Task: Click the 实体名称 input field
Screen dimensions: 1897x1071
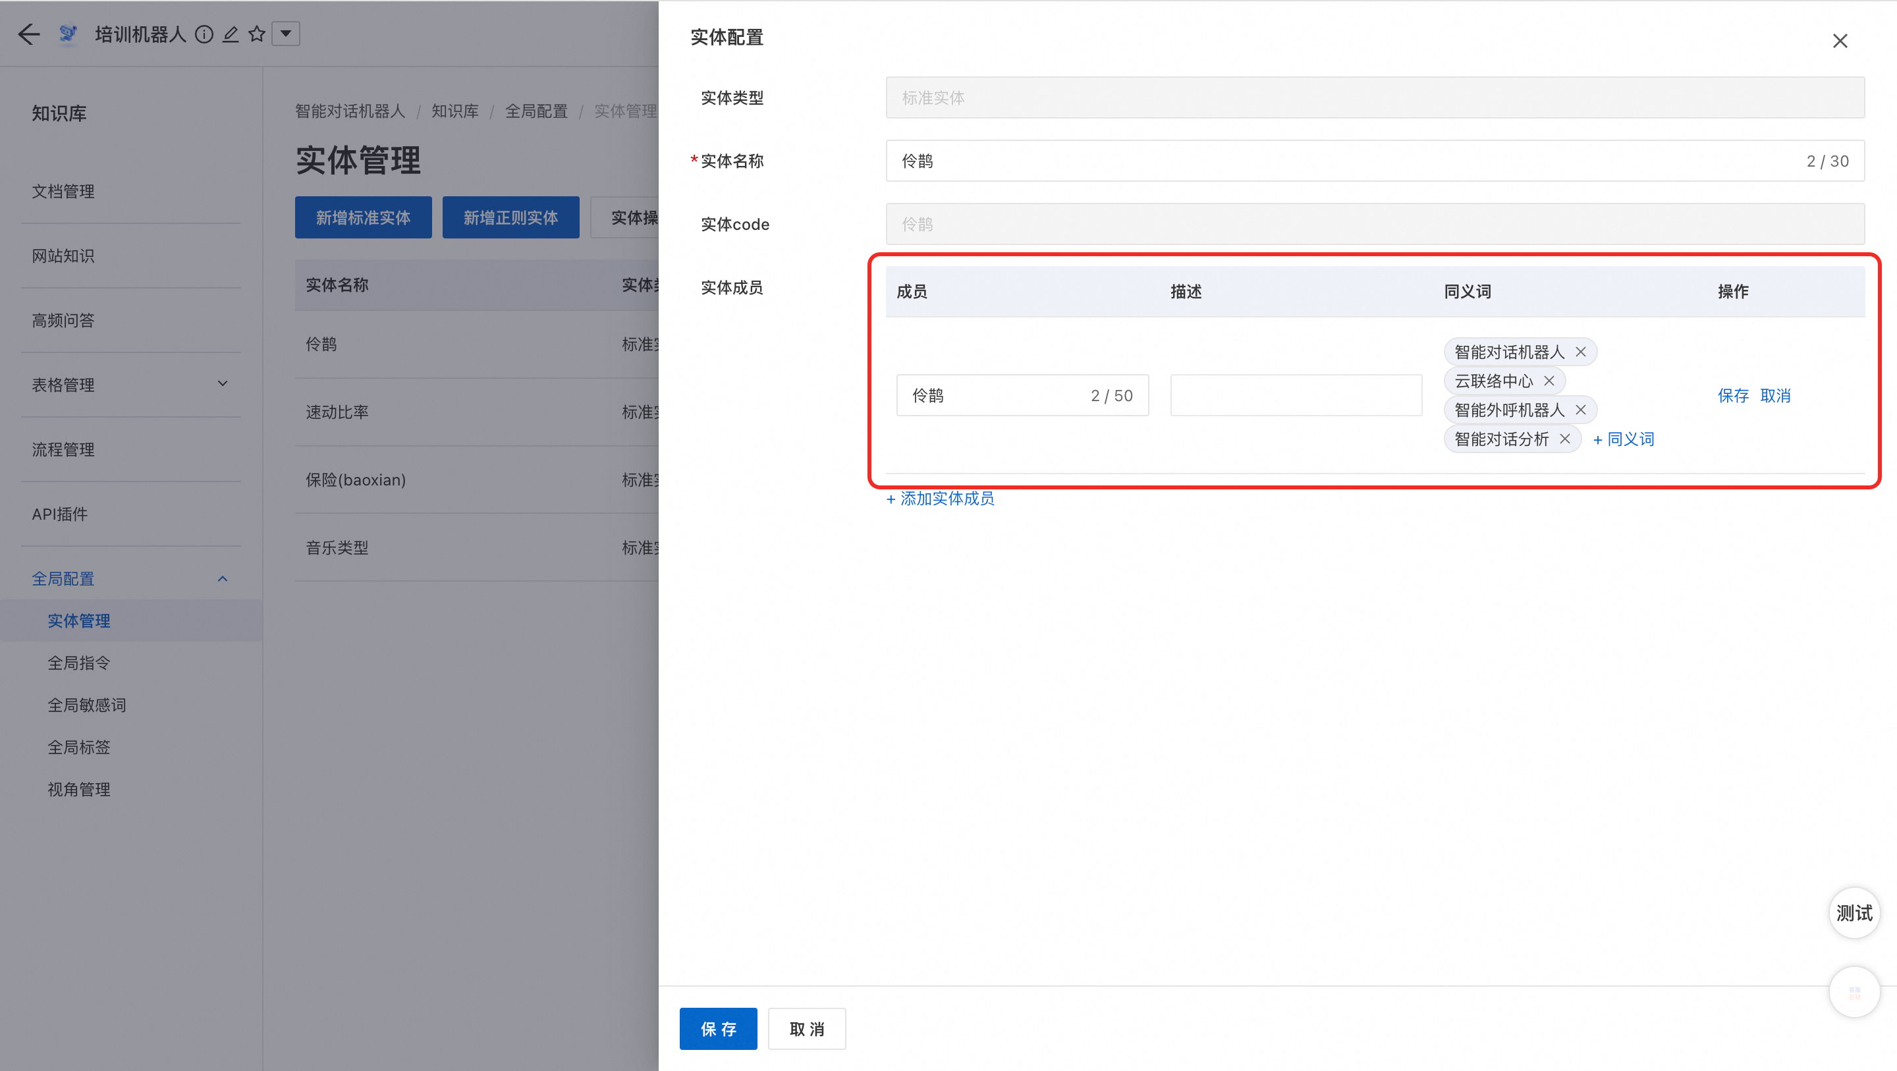Action: [x=1375, y=161]
